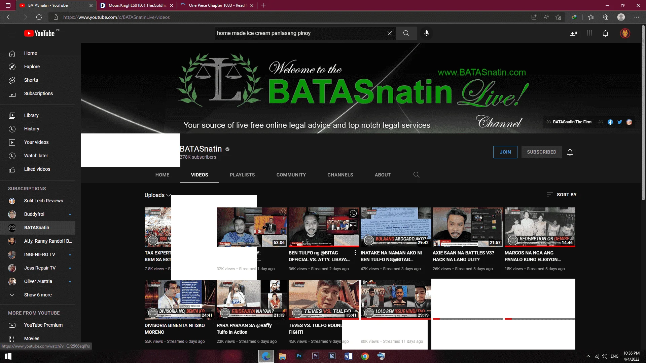
Task: Open the Create video icon
Action: tap(573, 33)
